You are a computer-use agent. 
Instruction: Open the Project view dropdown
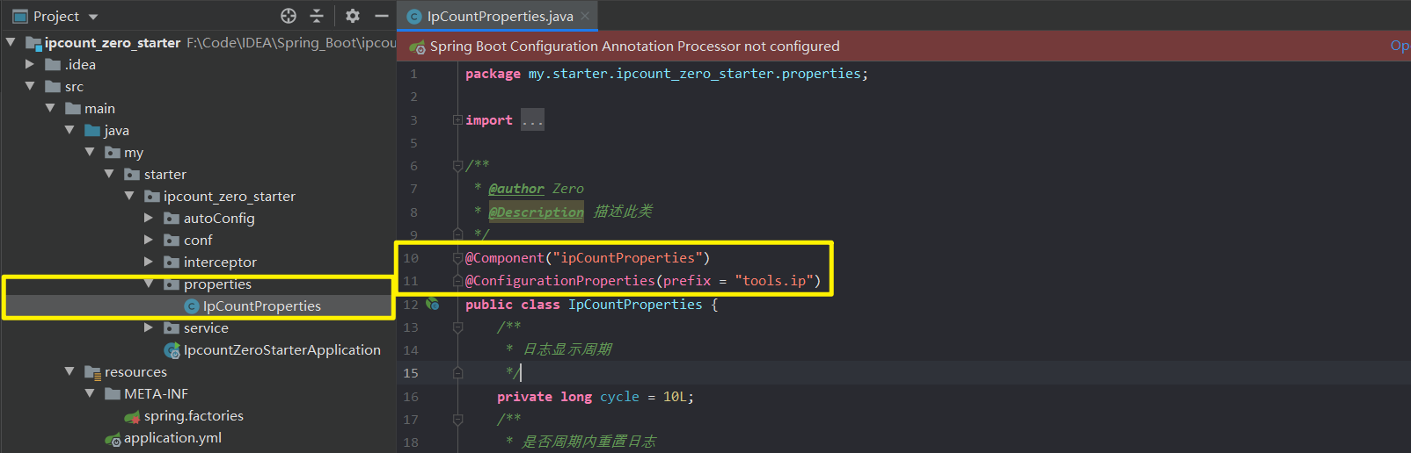[93, 17]
